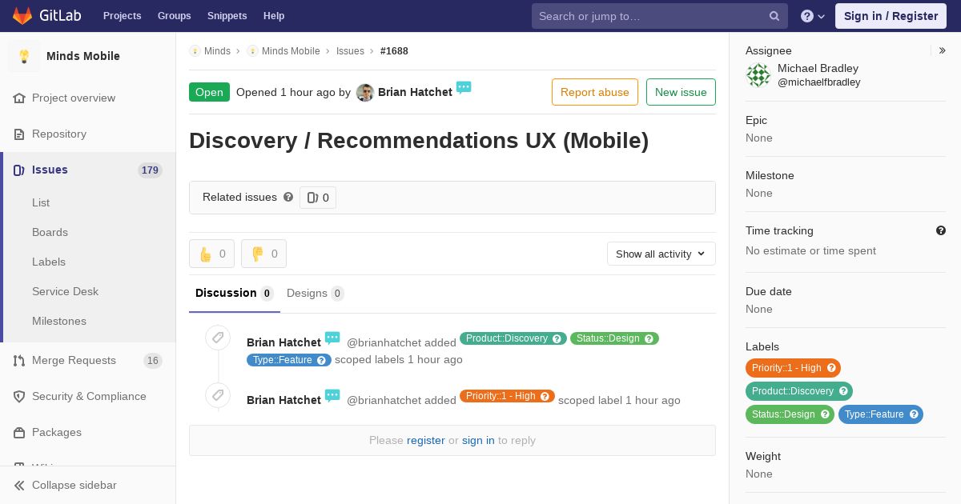Click the teal Product::Discovery sidebar label
961x504 pixels.
[799, 391]
